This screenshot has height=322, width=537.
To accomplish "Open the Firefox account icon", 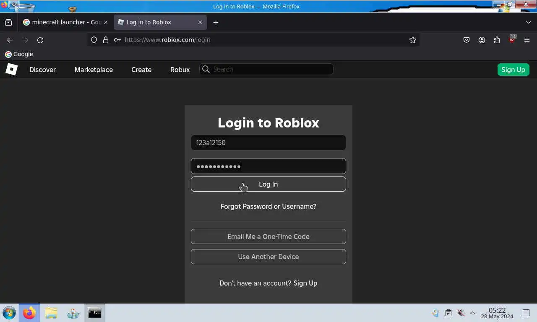I will point(482,40).
